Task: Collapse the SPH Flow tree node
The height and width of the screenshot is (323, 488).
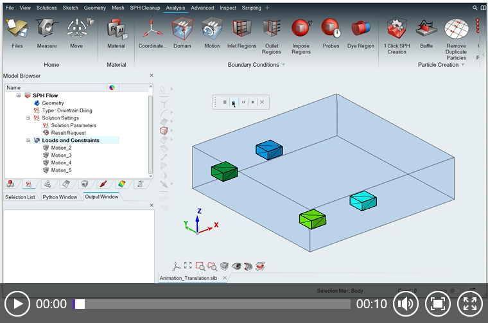Action: tap(19, 96)
